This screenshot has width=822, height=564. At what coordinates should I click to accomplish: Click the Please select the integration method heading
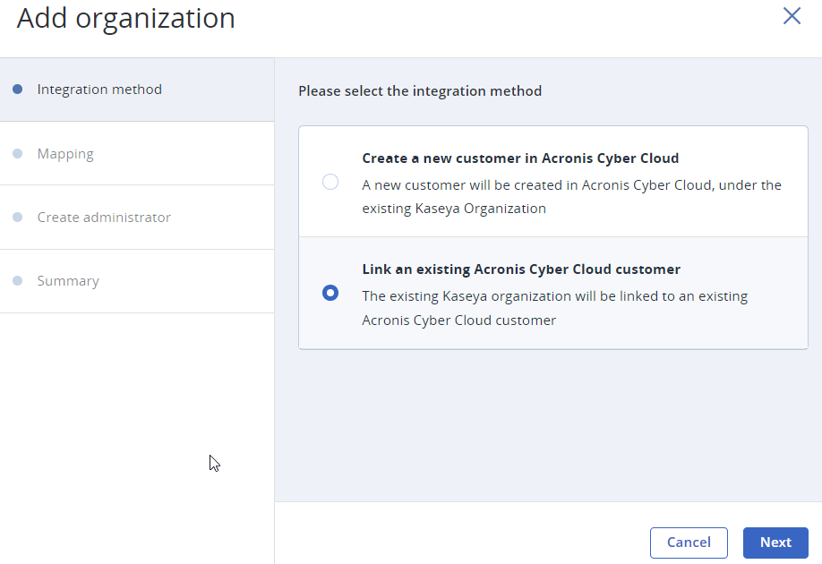point(420,91)
